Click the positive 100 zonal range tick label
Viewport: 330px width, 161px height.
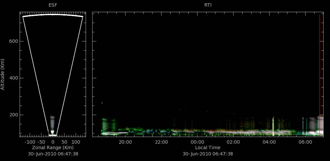point(77,142)
